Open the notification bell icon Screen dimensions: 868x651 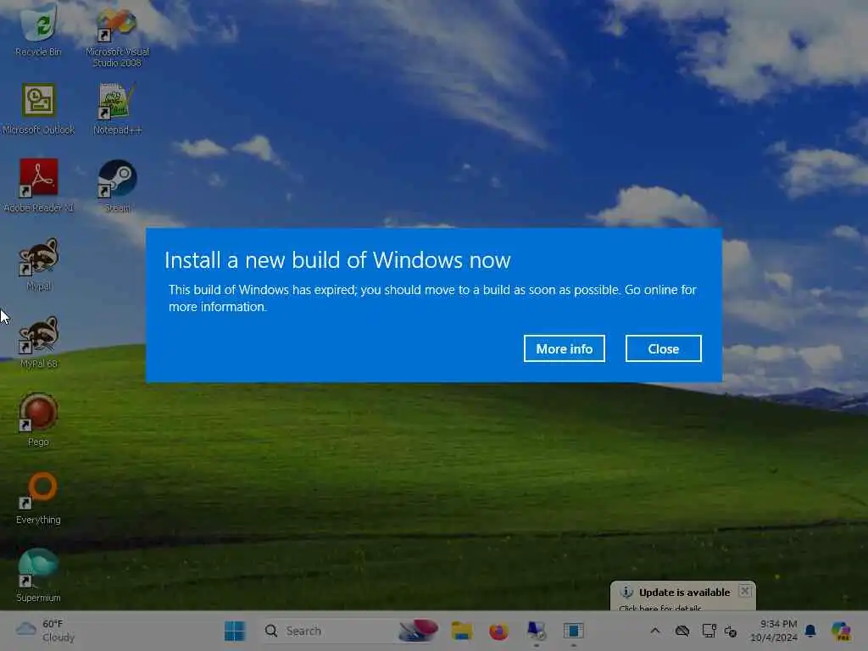(x=810, y=631)
